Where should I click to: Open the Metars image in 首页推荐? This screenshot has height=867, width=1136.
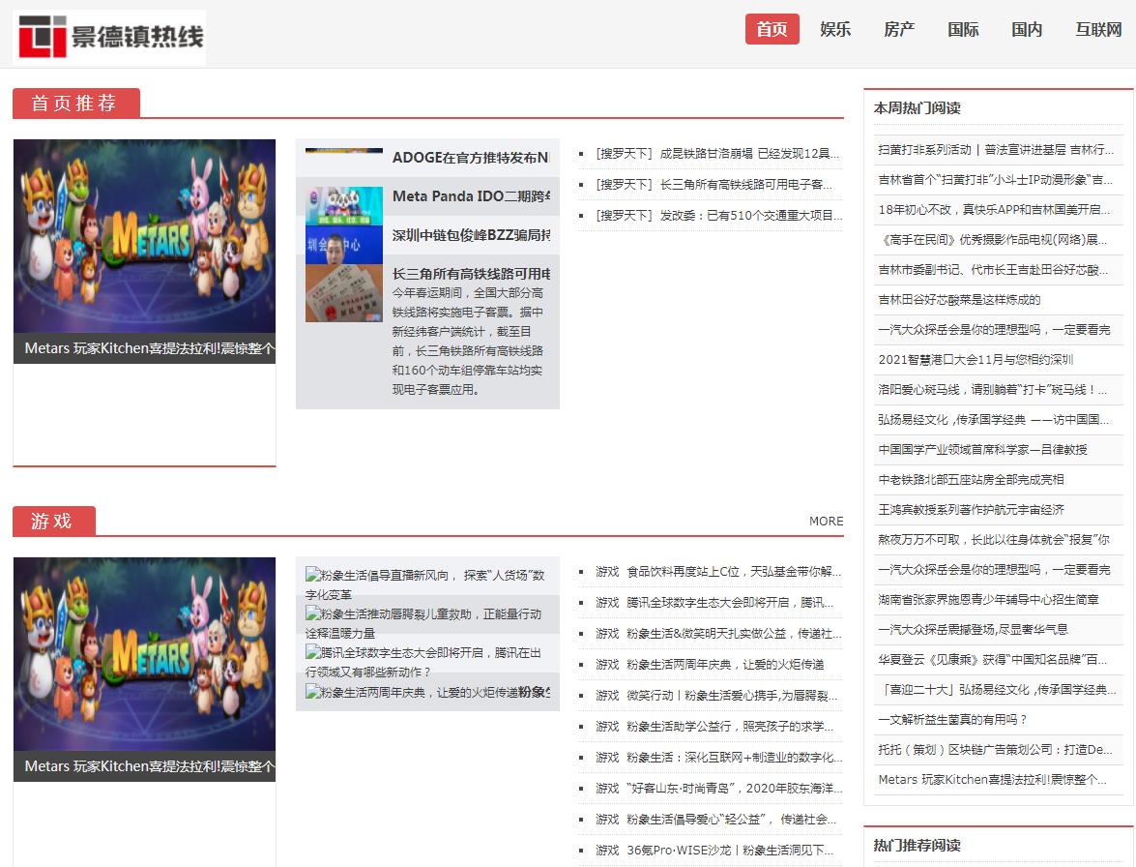click(x=144, y=236)
